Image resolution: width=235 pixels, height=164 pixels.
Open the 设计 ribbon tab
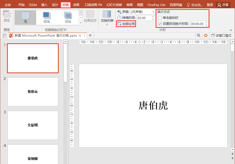(55, 5)
